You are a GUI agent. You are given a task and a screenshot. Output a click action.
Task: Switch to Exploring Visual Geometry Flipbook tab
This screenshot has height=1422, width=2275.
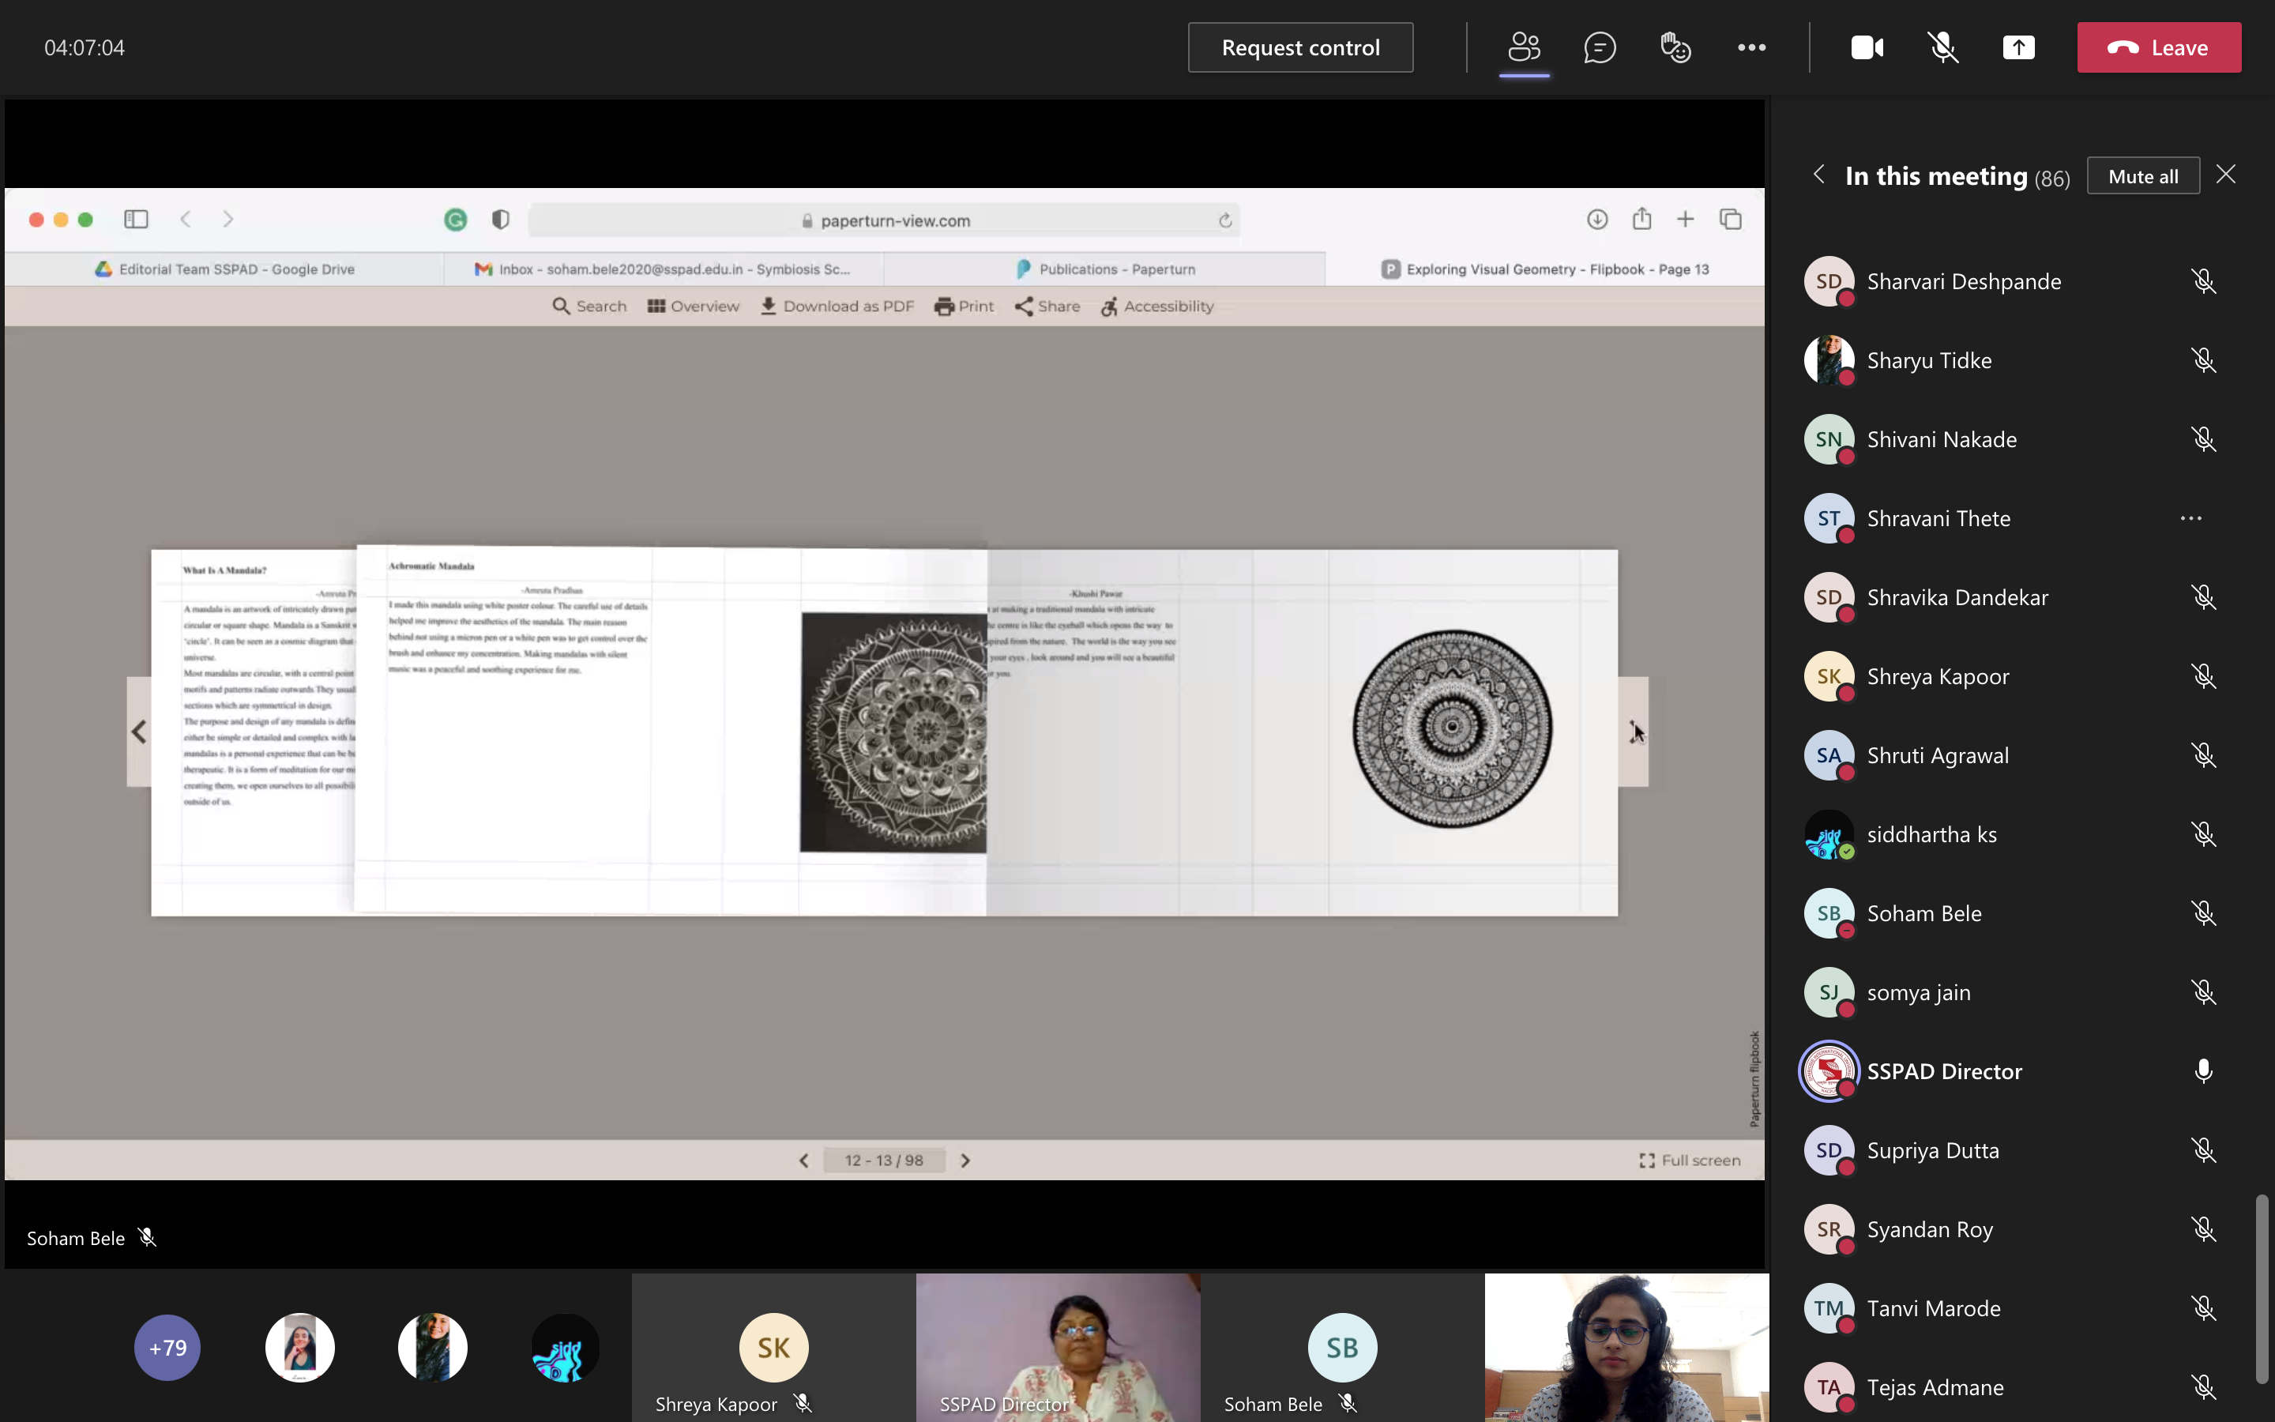click(1544, 269)
